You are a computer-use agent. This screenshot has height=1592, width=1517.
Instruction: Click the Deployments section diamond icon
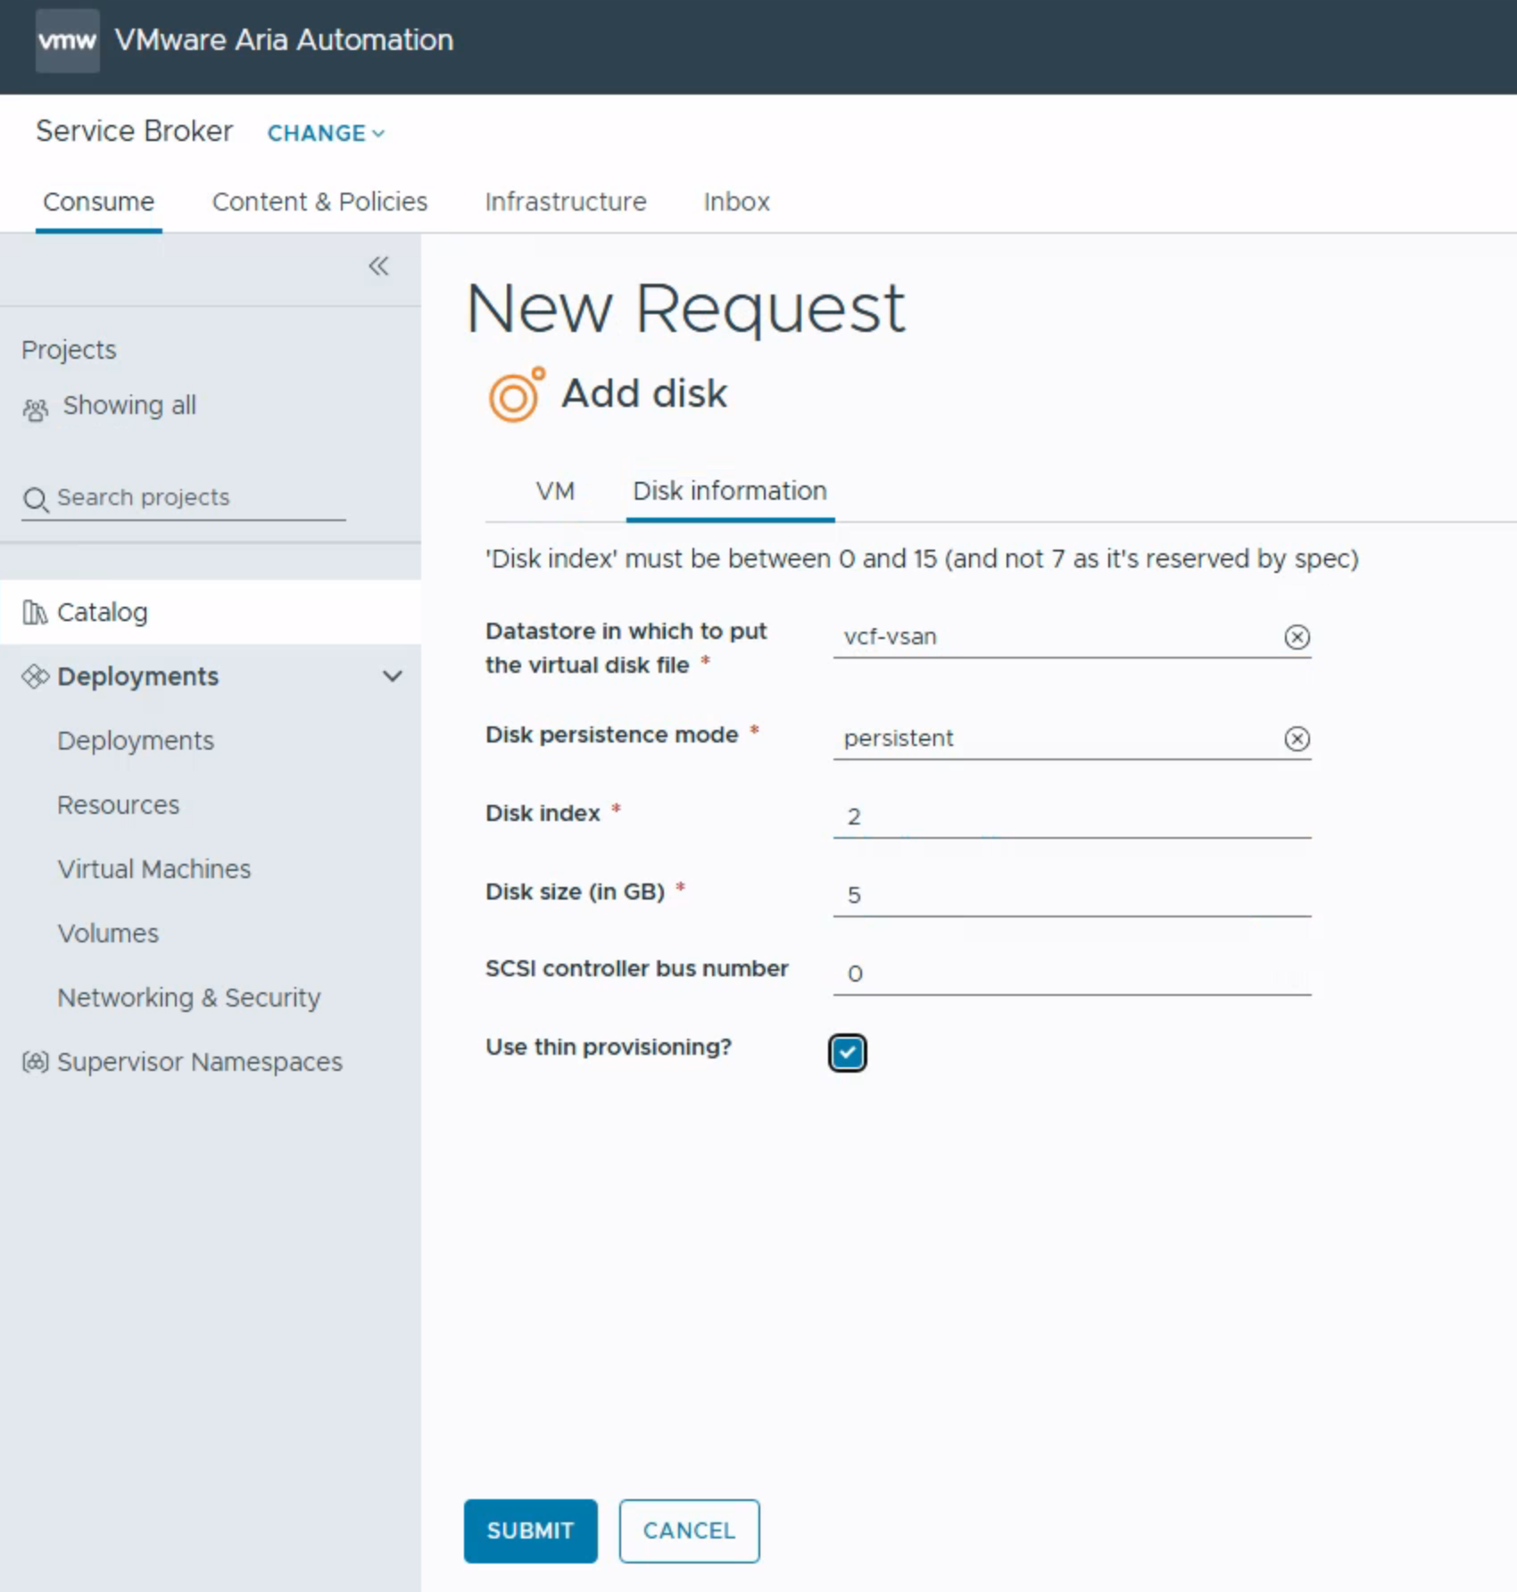35,676
